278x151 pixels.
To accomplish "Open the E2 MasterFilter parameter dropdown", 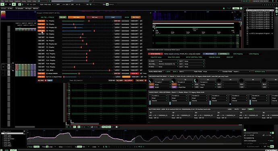I will point(185,87).
